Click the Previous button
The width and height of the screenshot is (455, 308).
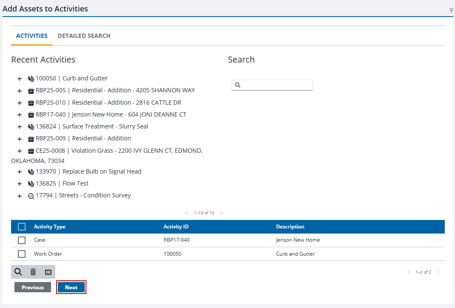[33, 288]
